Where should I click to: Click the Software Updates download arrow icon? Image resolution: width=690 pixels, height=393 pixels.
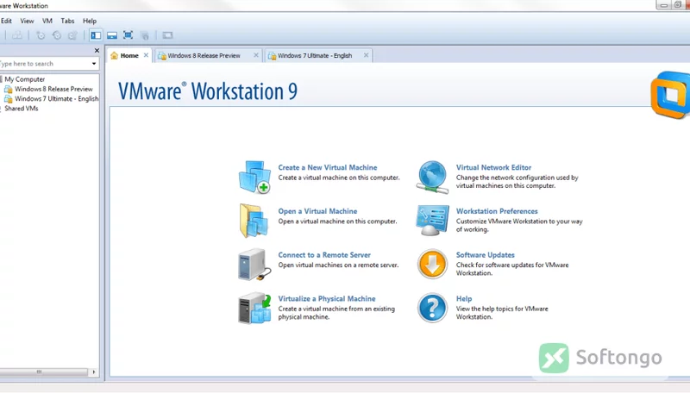coord(432,265)
